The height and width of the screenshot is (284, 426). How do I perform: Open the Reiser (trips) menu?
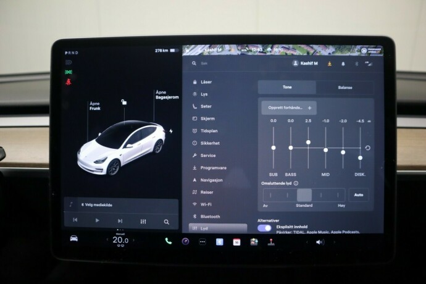tap(203, 192)
